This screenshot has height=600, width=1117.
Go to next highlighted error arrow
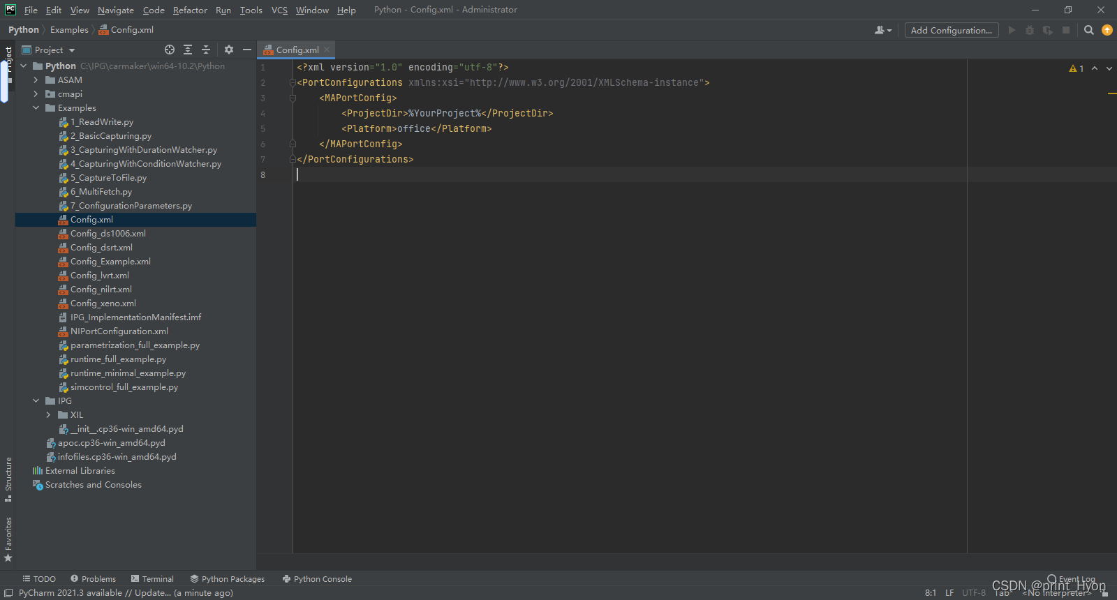[1109, 68]
